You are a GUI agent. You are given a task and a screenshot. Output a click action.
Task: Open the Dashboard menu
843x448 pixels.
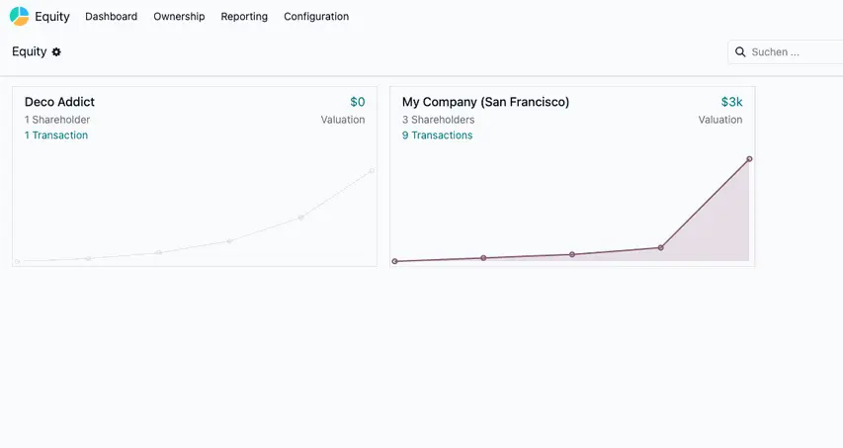[111, 17]
